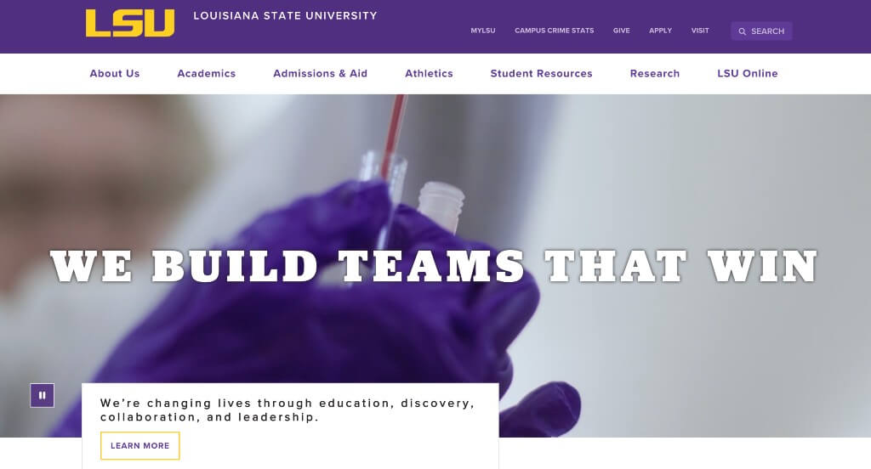This screenshot has height=469, width=871.
Task: Click the Learn More button
Action: pos(140,446)
